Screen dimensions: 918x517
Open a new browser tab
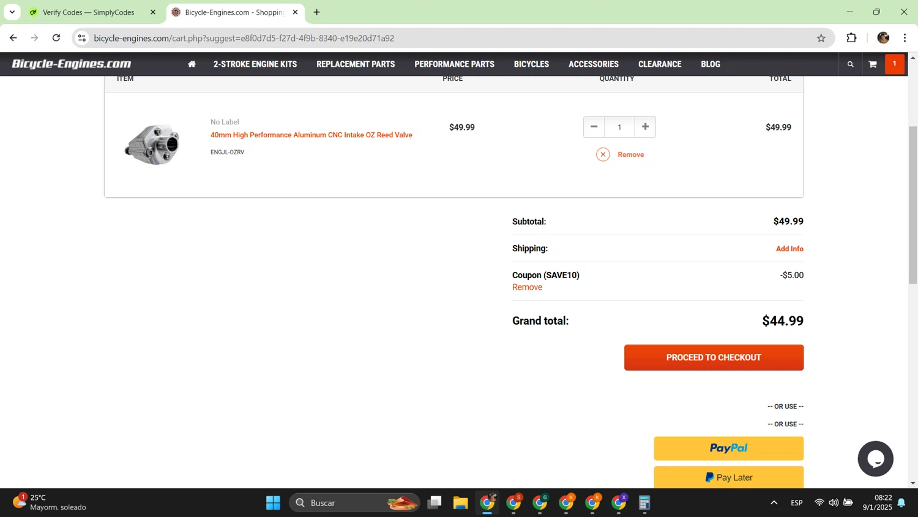coord(316,12)
